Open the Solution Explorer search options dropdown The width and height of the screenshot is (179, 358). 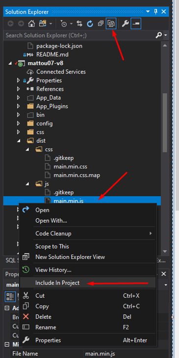tap(165, 35)
